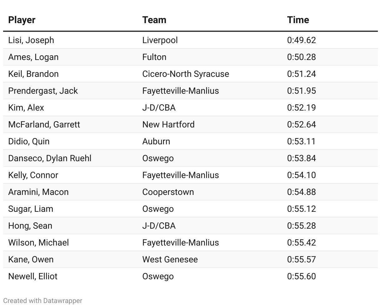Viewport: 381px width, 308px height.
Task: Click the New Hartford team entry
Action: click(168, 124)
